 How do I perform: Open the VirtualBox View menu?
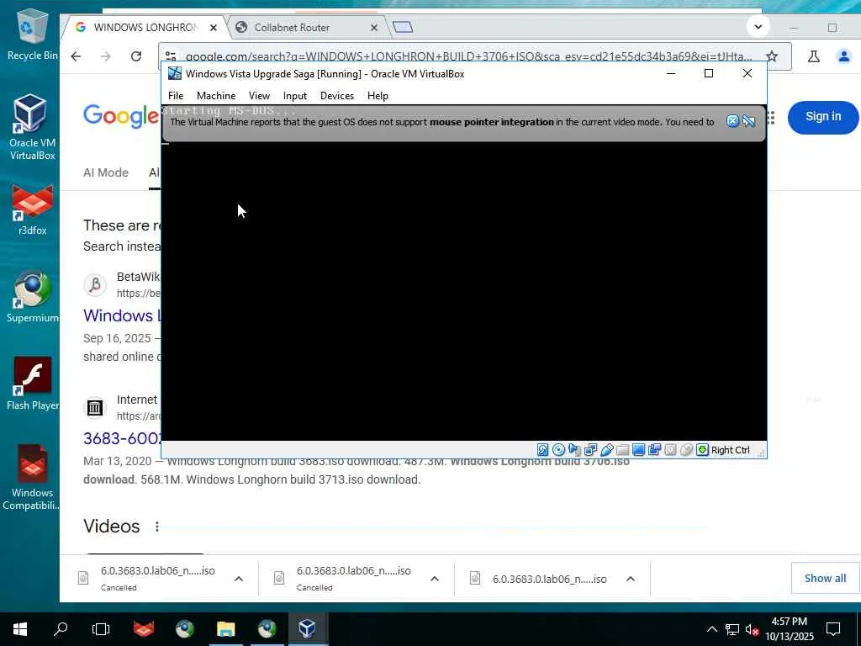tap(259, 96)
